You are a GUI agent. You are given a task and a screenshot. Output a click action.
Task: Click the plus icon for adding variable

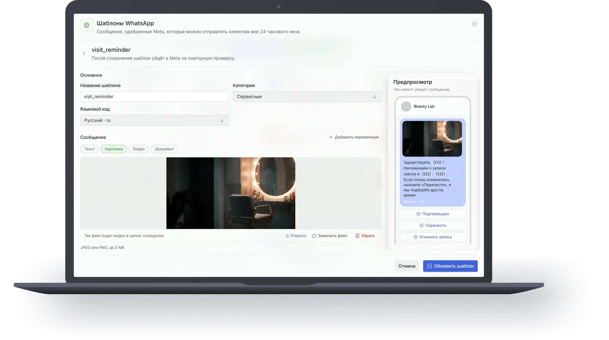(x=331, y=137)
